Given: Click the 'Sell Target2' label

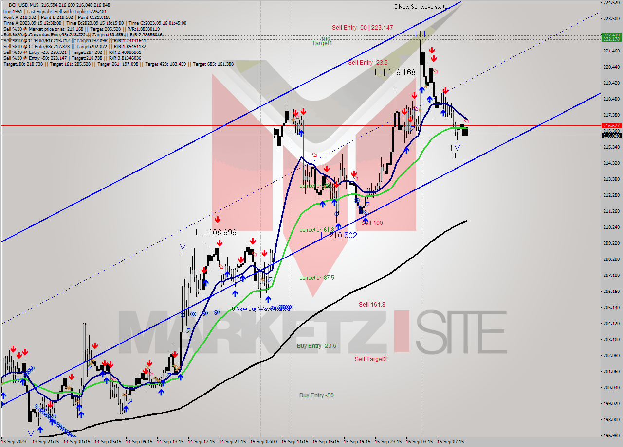Looking at the screenshot, I should (x=371, y=359).
